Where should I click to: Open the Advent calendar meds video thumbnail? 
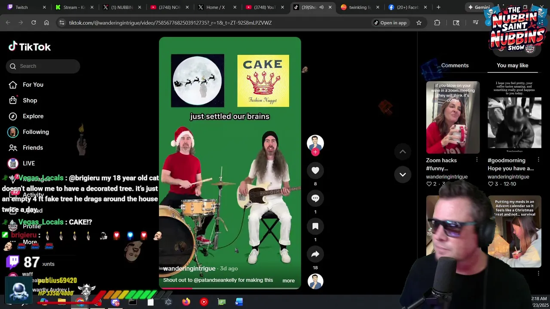(514, 232)
